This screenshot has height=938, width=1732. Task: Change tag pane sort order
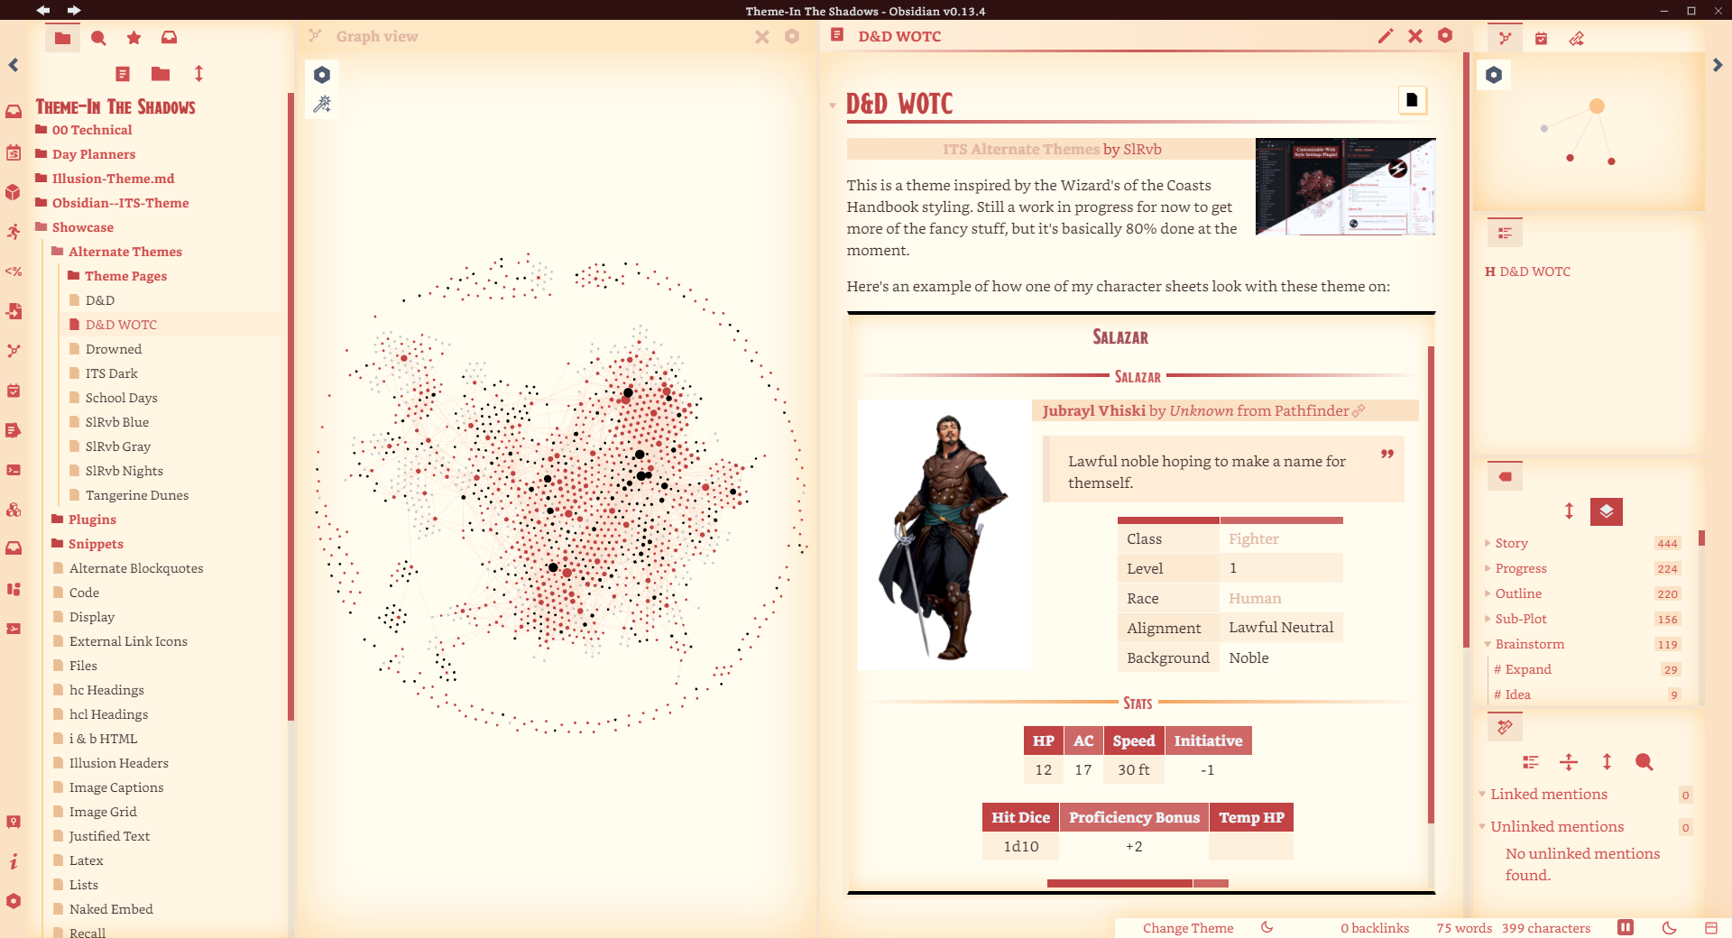point(1569,511)
